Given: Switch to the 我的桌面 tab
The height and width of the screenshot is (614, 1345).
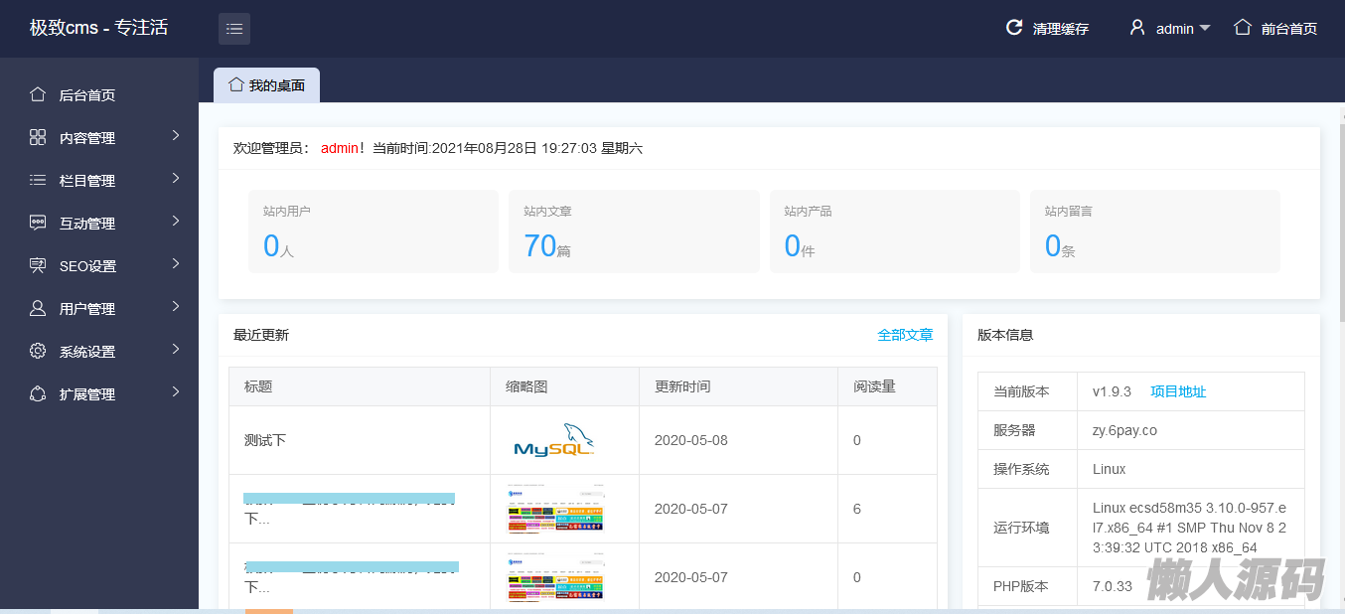Looking at the screenshot, I should pyautogui.click(x=266, y=85).
